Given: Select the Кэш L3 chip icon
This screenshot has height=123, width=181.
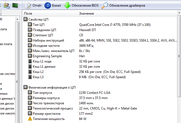Looking at the screenshot, I should tap(30, 77).
